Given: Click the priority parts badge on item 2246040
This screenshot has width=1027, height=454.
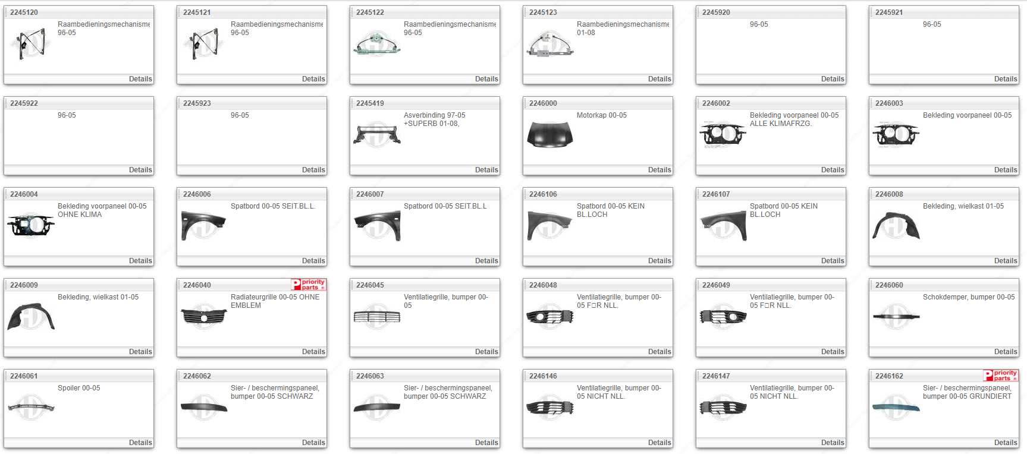Looking at the screenshot, I should 309,285.
